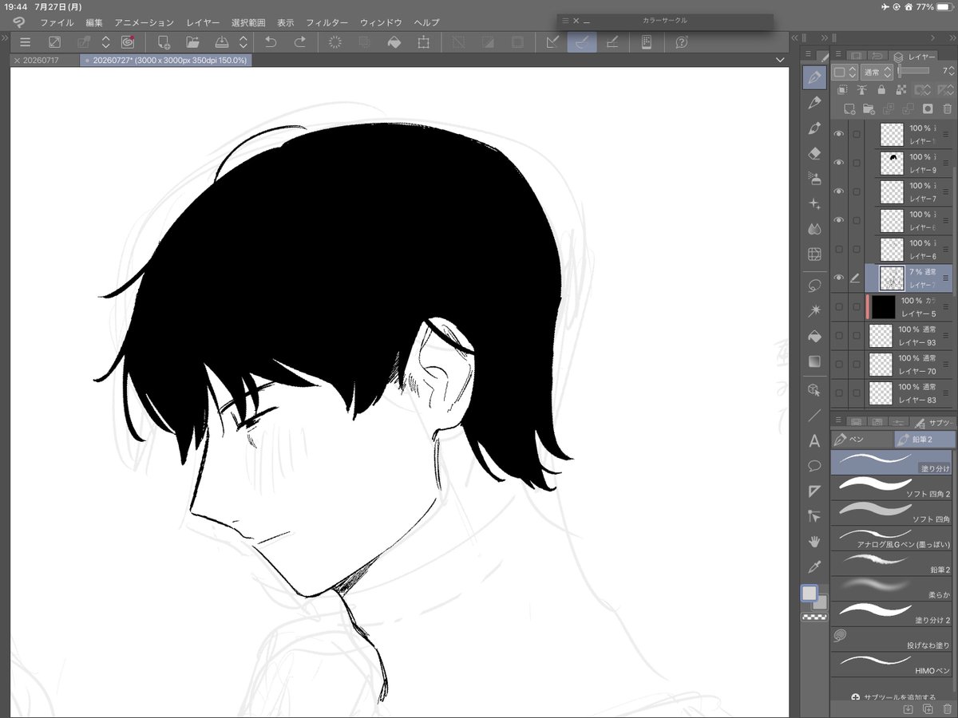Select the Pen tool in tool palette

point(814,77)
